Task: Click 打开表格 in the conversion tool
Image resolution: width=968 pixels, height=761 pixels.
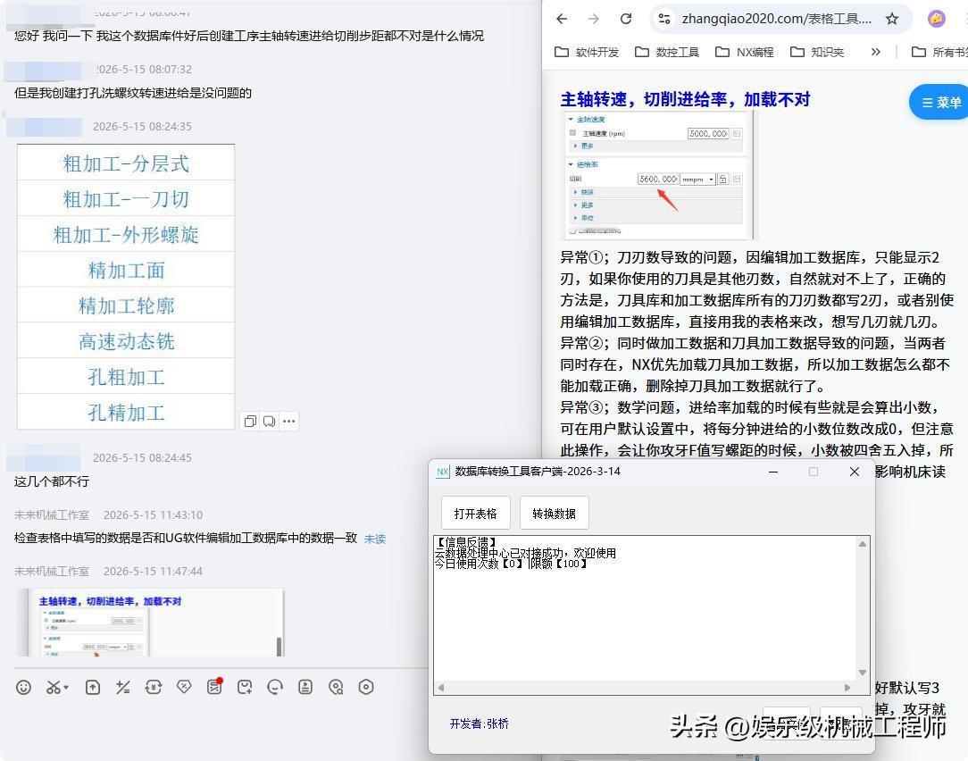Action: tap(475, 514)
